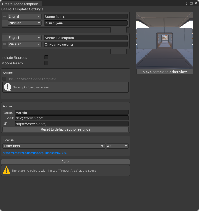
Task: Check Use Scripts on SceneTemplate
Action: pos(5,79)
